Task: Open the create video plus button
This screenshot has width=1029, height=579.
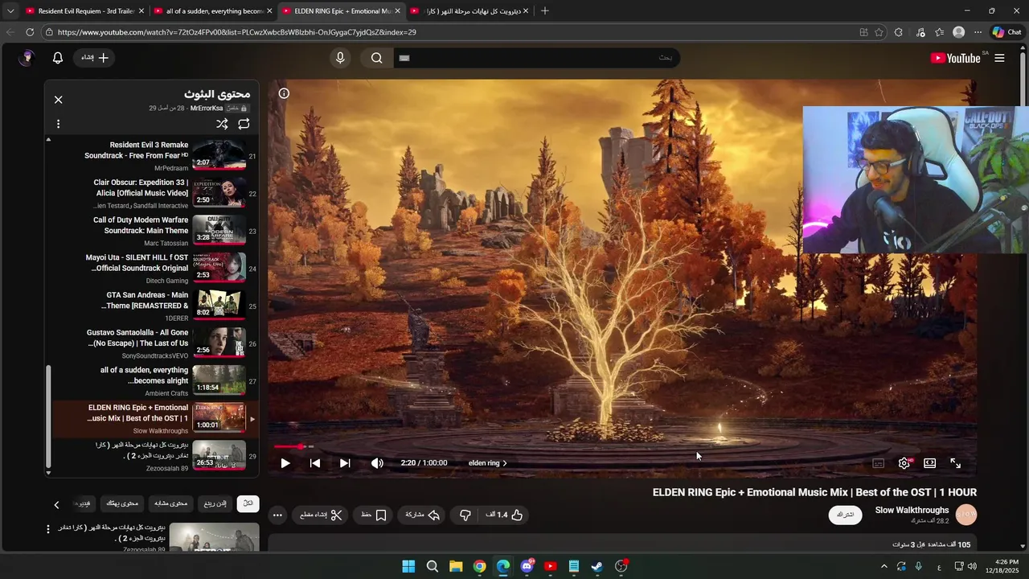Action: (94, 58)
